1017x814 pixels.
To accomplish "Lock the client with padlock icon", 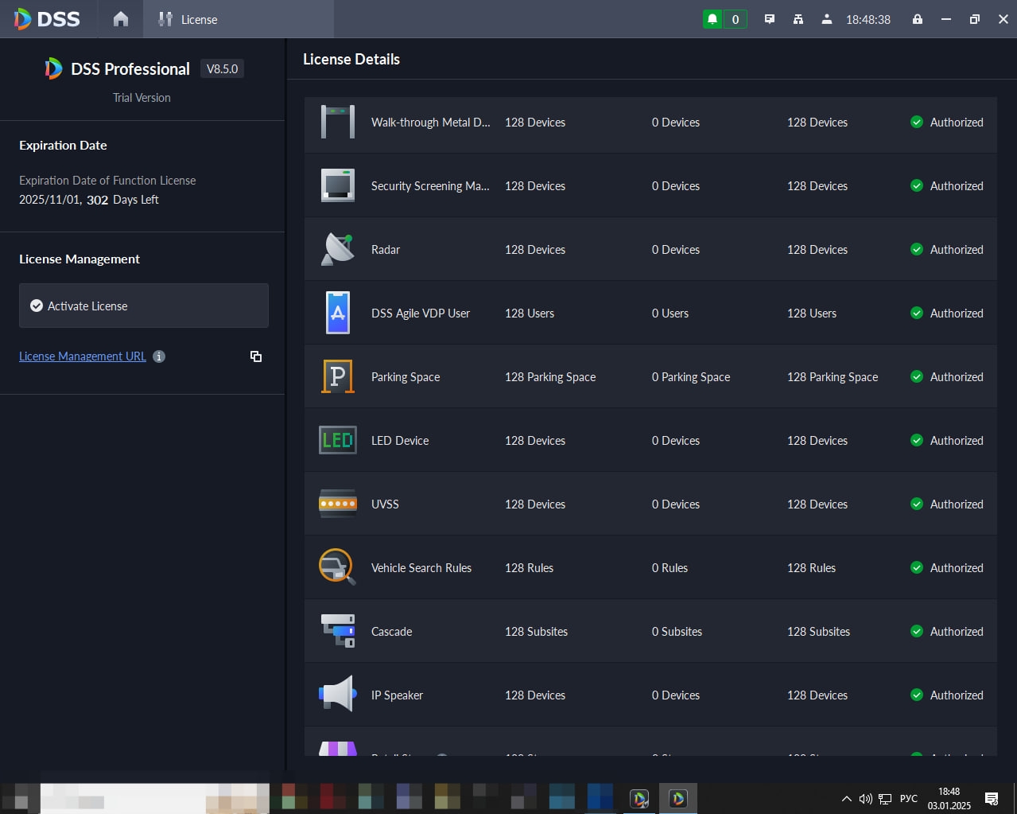I will (918, 19).
